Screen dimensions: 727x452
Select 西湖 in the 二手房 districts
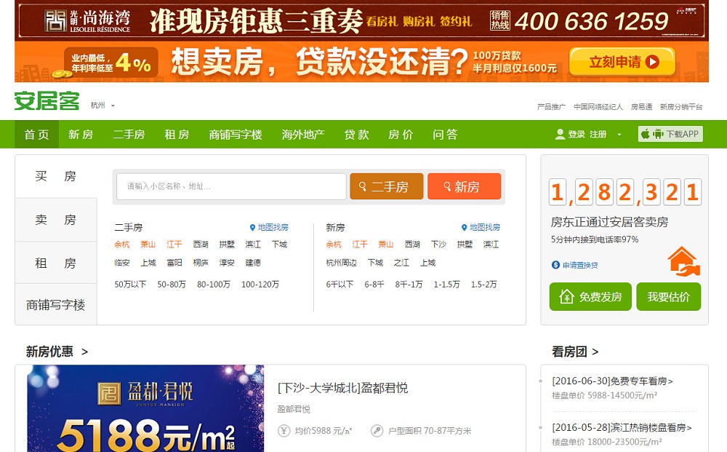201,244
